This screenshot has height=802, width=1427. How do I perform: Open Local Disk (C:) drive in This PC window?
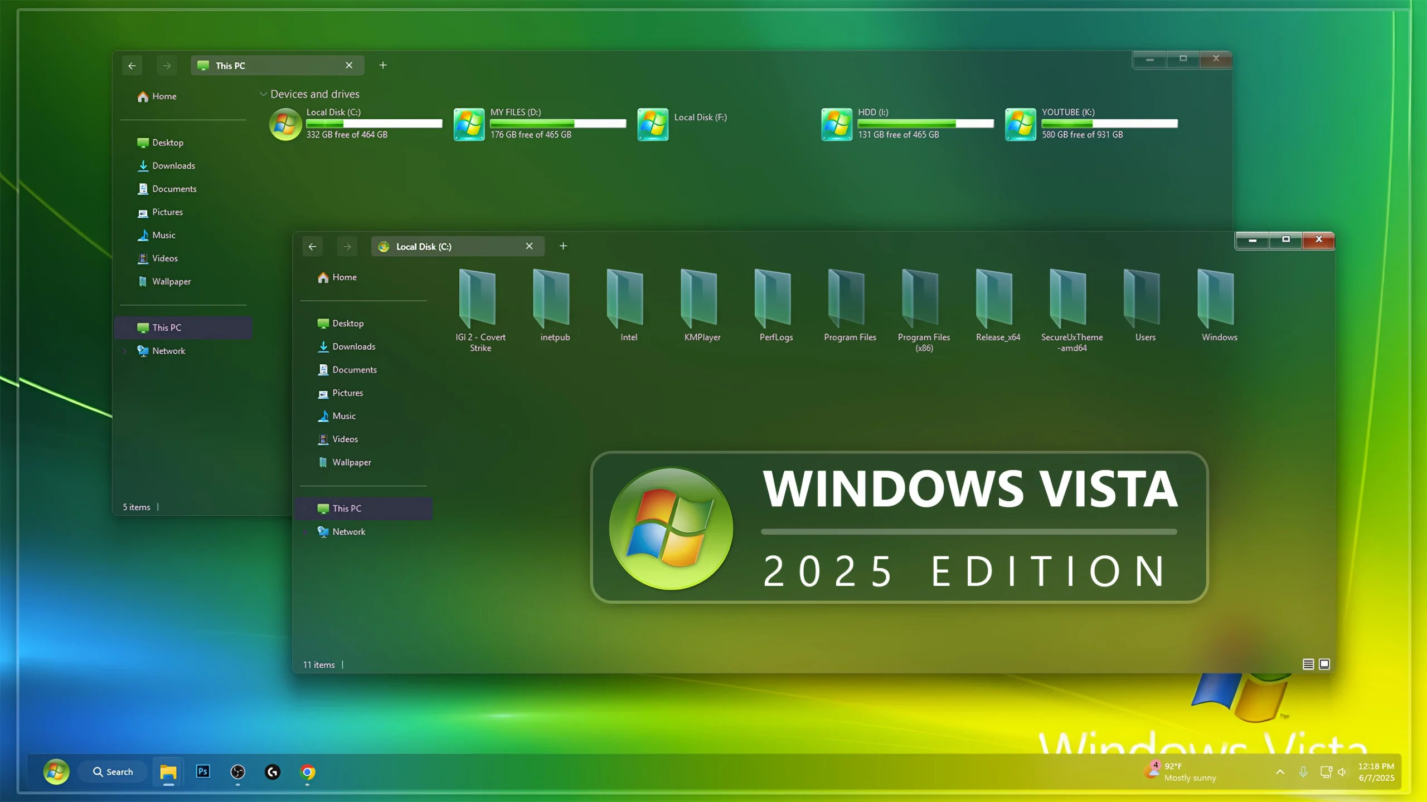click(x=356, y=124)
